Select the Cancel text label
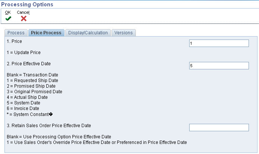 (23, 12)
